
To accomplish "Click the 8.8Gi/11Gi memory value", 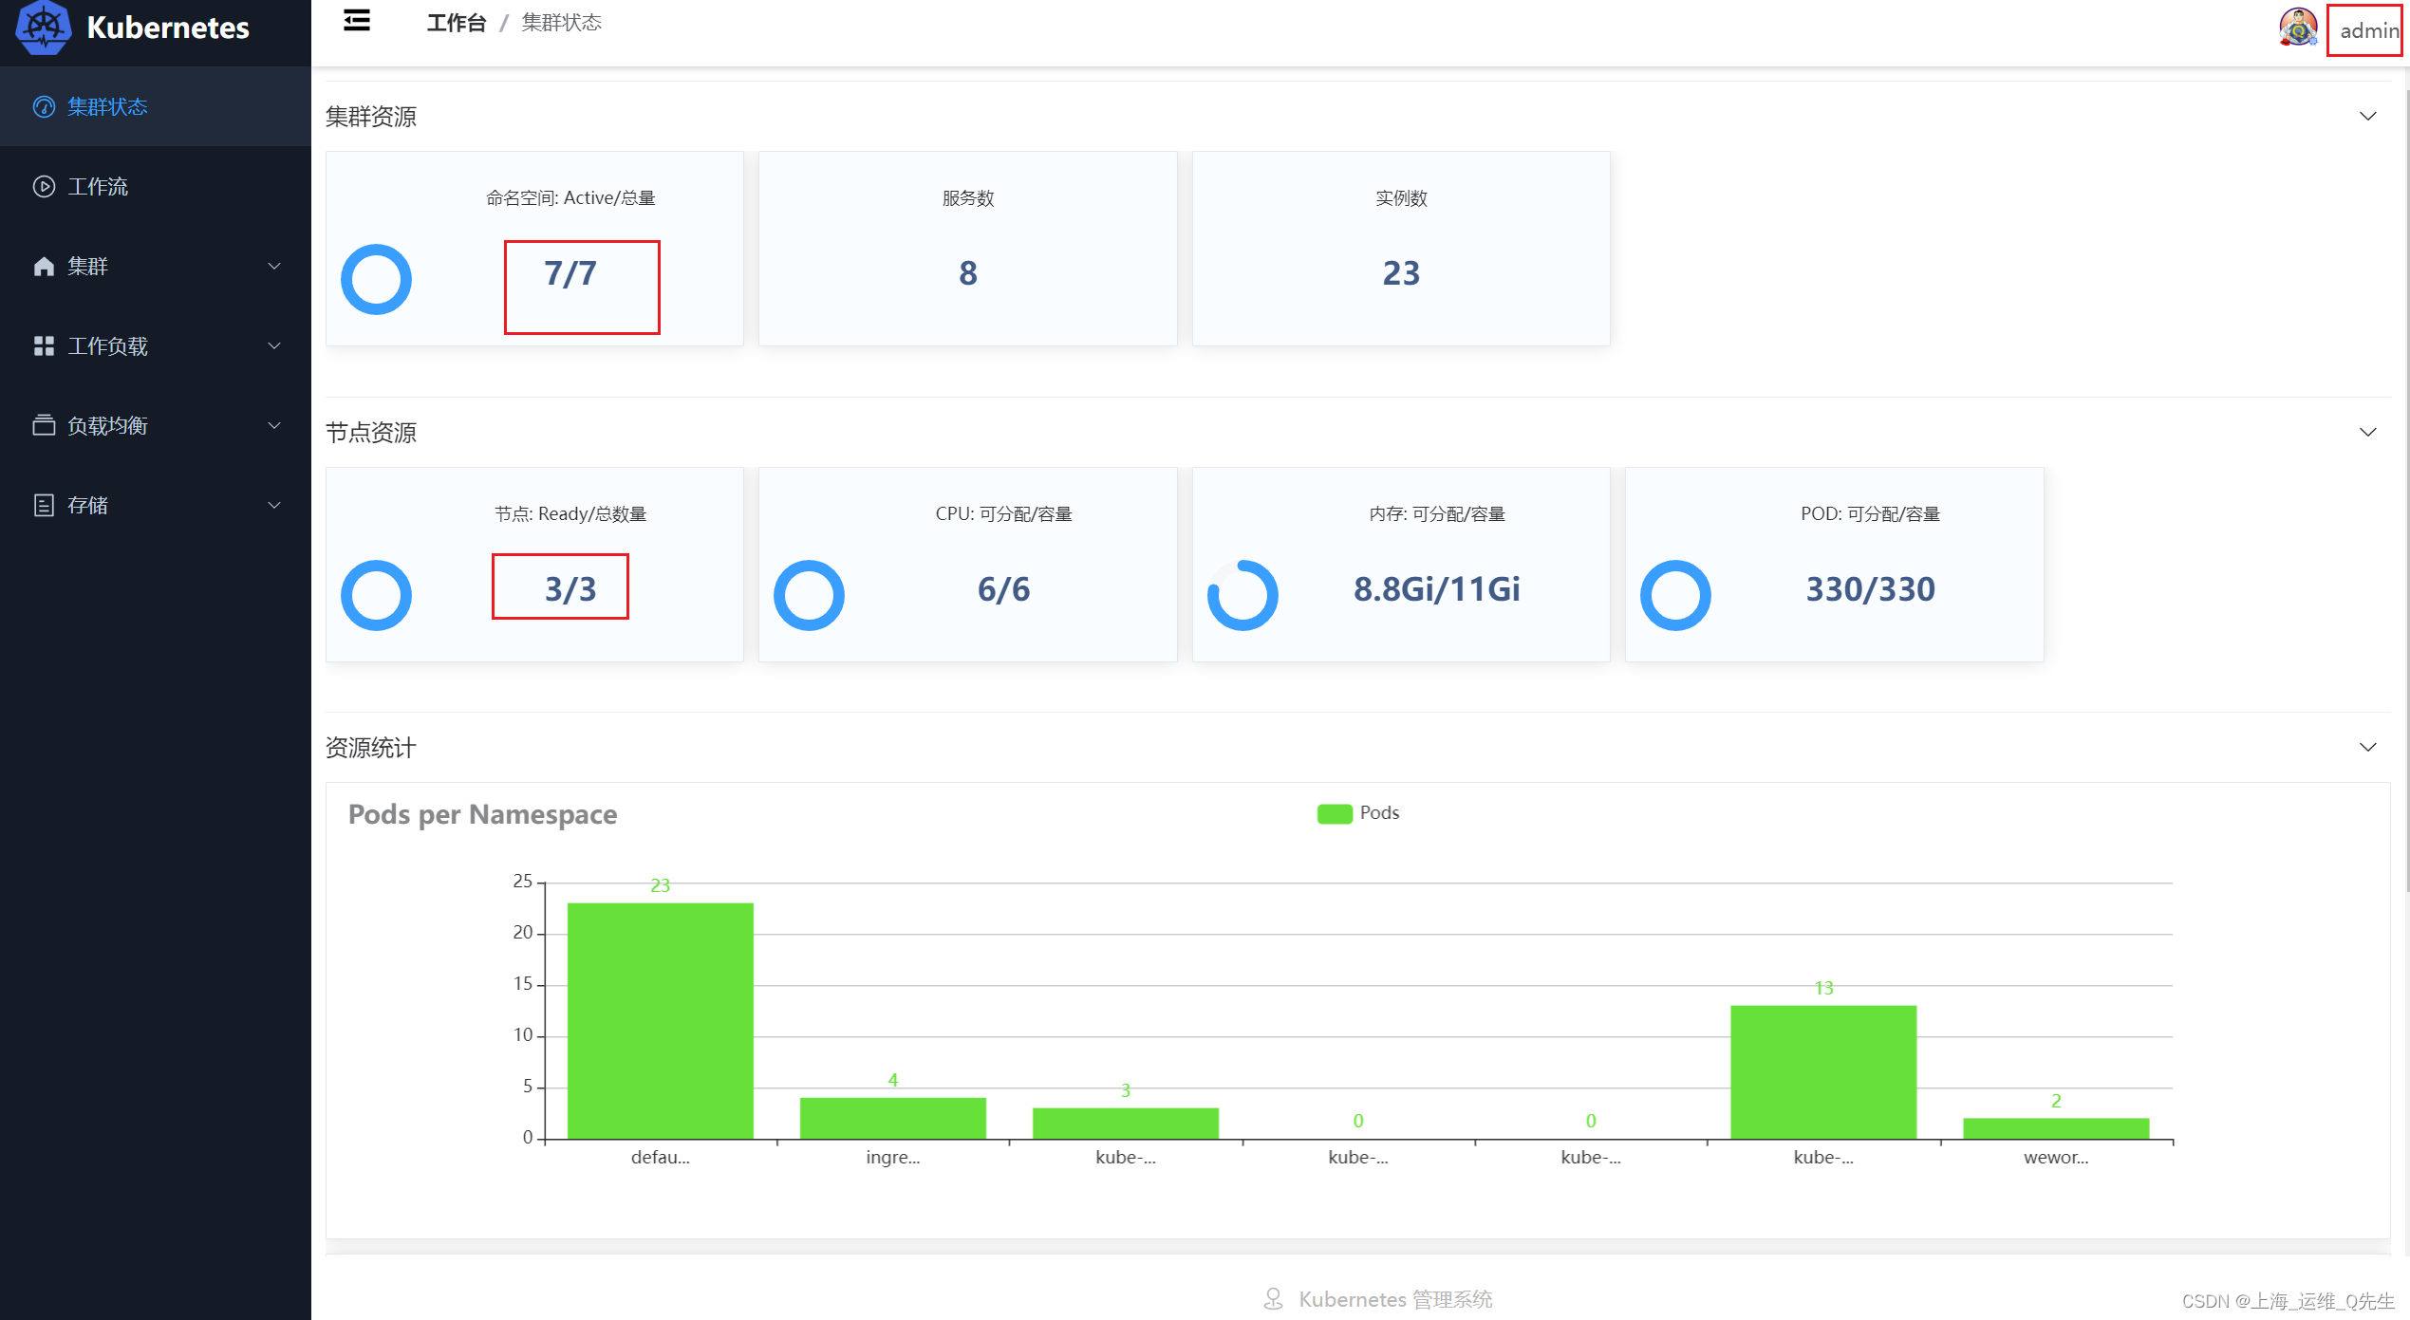I will coord(1436,589).
